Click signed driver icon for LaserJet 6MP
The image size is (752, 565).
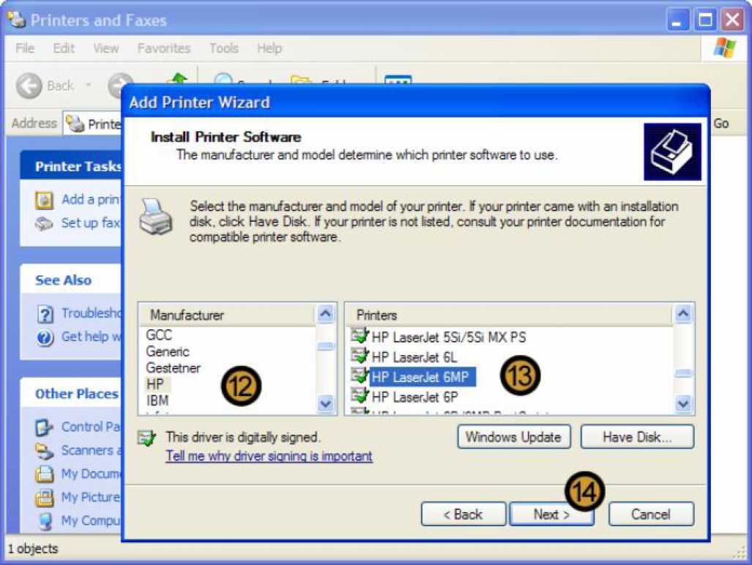click(x=360, y=375)
